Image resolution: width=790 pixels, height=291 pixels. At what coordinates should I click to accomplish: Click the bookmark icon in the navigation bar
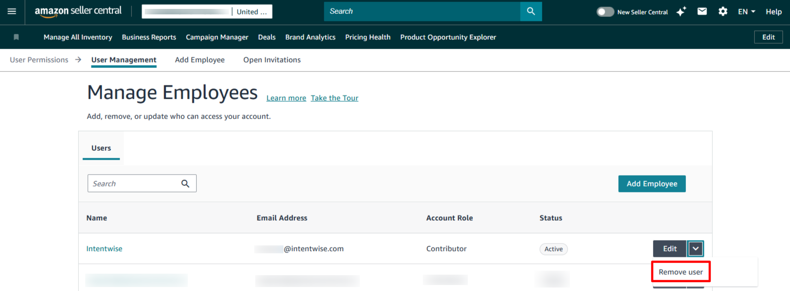[x=16, y=37]
